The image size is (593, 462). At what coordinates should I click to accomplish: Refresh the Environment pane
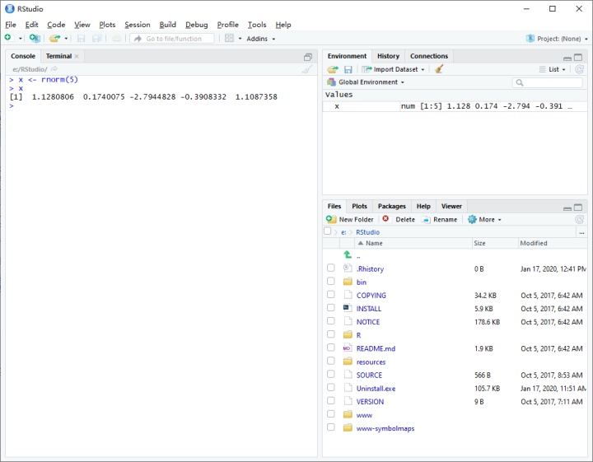[579, 69]
